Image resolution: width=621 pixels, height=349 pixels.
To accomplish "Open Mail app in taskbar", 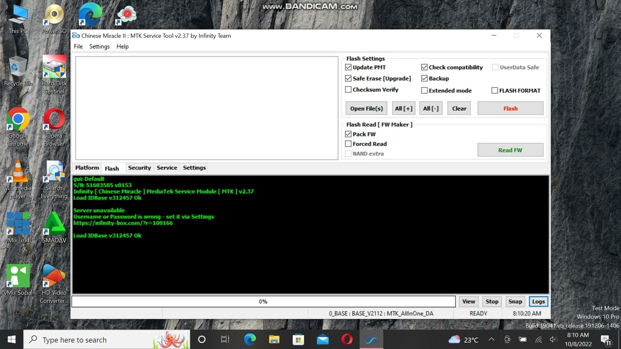I will (323, 339).
